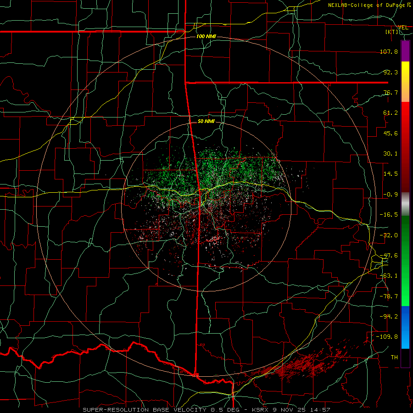Click the -32.0 velocity scale value
This screenshot has height=413, width=413.
389,235
